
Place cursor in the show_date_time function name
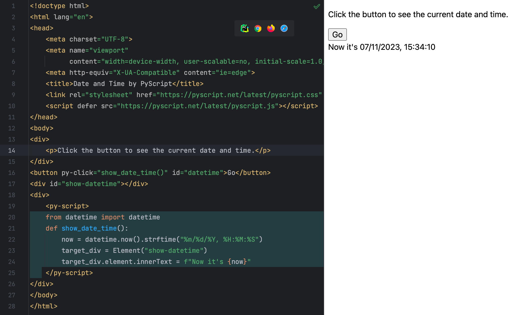coord(89,228)
